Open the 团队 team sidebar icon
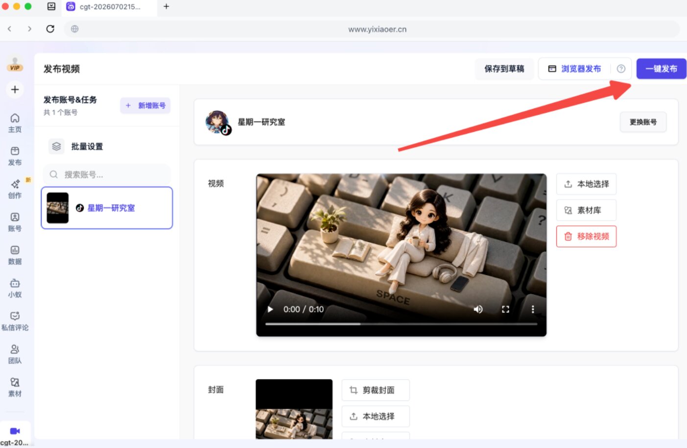687x448 pixels. tap(15, 354)
